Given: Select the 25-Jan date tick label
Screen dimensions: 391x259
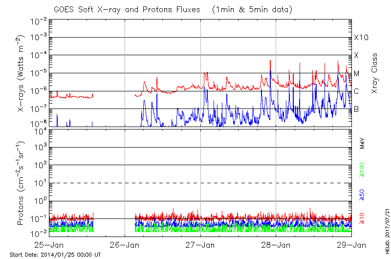Looking at the screenshot, I should pos(50,244).
